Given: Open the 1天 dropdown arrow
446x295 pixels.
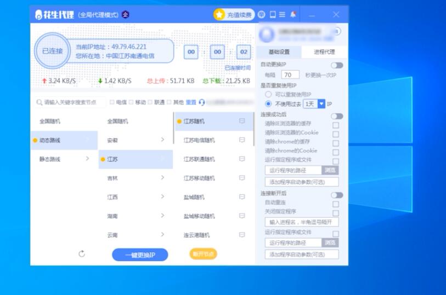Looking at the screenshot, I should 321,104.
